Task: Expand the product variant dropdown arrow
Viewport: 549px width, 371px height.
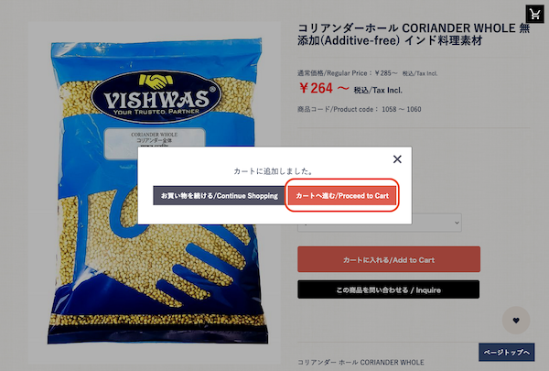Action: 457,223
